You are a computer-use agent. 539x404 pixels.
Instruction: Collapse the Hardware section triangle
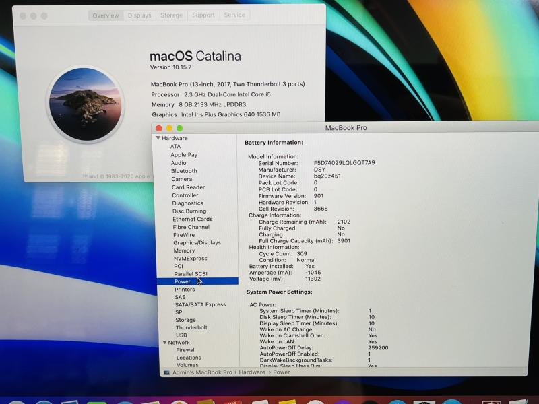(158, 138)
